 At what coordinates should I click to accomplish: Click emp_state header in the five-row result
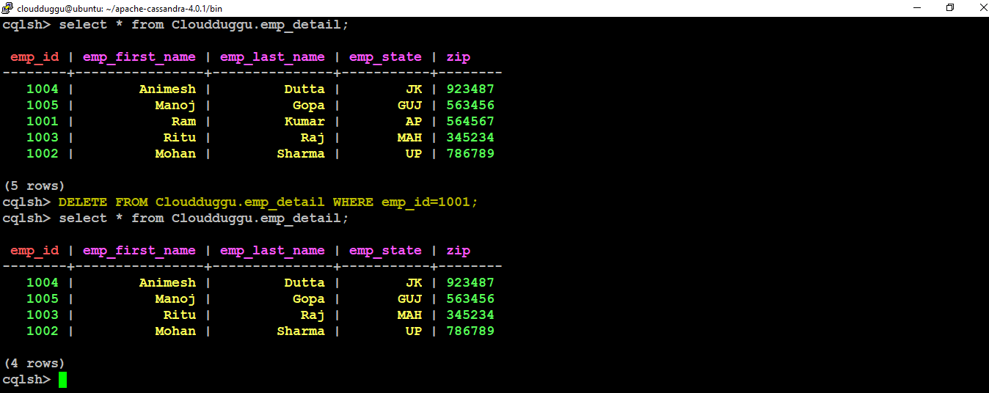[386, 57]
